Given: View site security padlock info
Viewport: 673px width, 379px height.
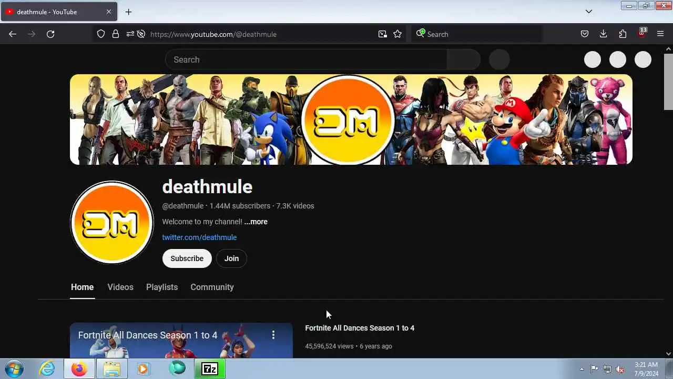Looking at the screenshot, I should click(x=116, y=34).
